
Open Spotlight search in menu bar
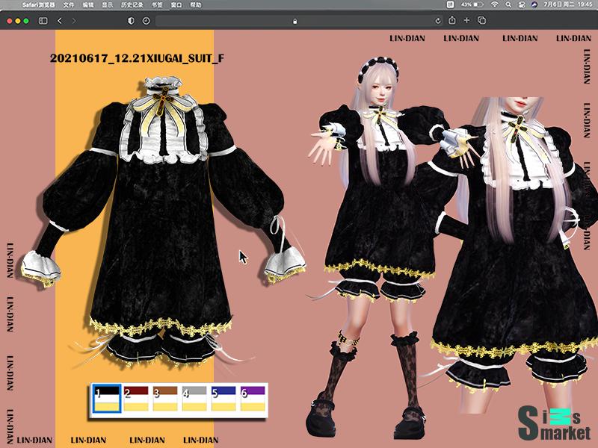508,4
